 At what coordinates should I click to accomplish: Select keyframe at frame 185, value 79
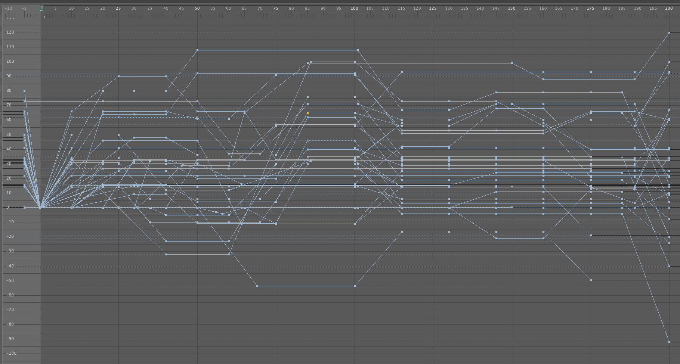click(x=622, y=92)
